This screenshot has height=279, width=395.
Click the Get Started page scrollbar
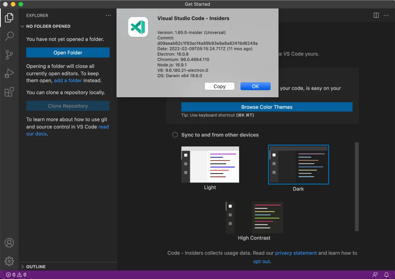(357, 186)
